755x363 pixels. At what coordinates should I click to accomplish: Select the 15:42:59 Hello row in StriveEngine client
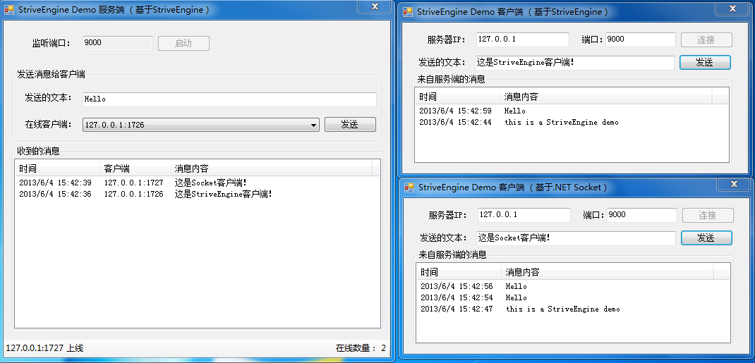click(x=572, y=111)
